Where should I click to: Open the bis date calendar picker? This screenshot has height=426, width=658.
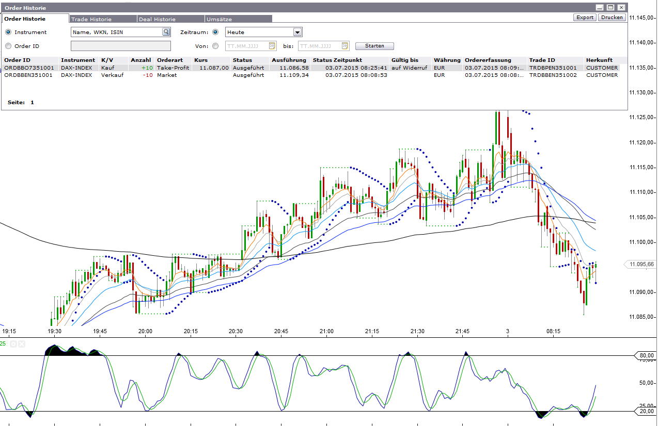click(344, 46)
